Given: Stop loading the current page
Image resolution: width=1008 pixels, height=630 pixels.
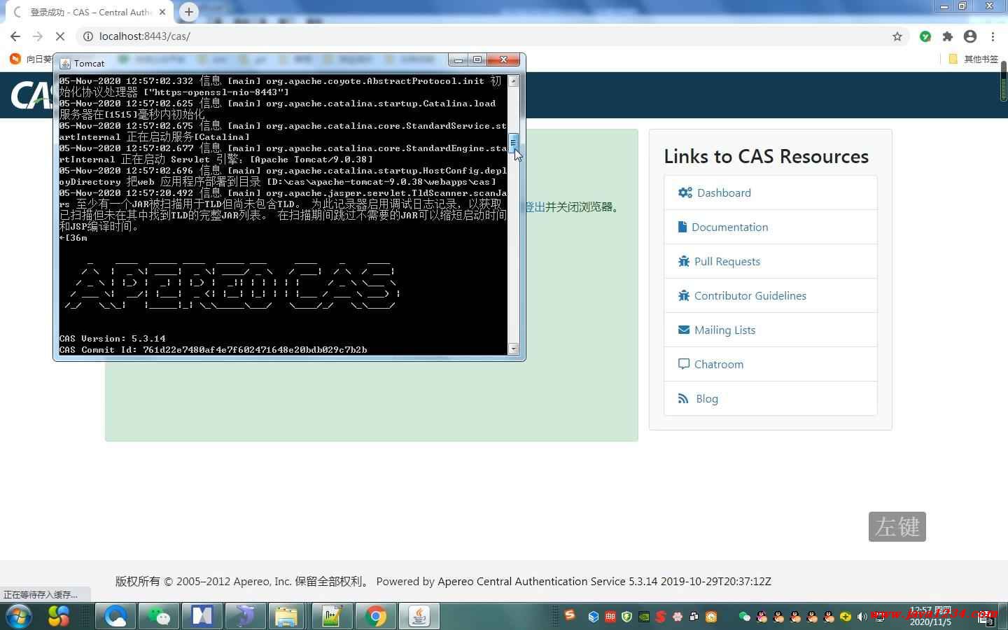Looking at the screenshot, I should point(60,36).
